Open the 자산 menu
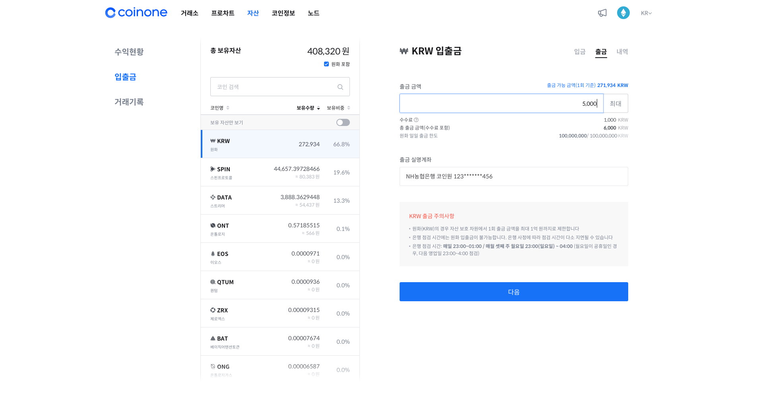 coord(253,13)
